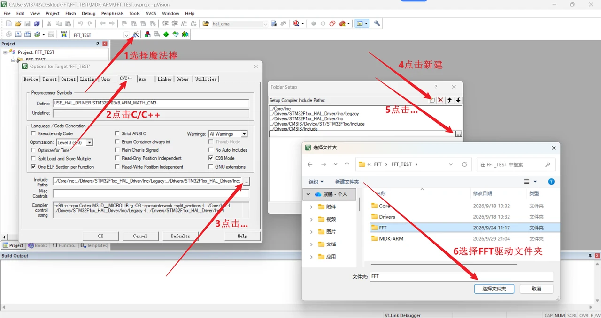Click Move Down arrow in Folder Setup
Viewport: 601px width, 318px height.
tap(458, 100)
